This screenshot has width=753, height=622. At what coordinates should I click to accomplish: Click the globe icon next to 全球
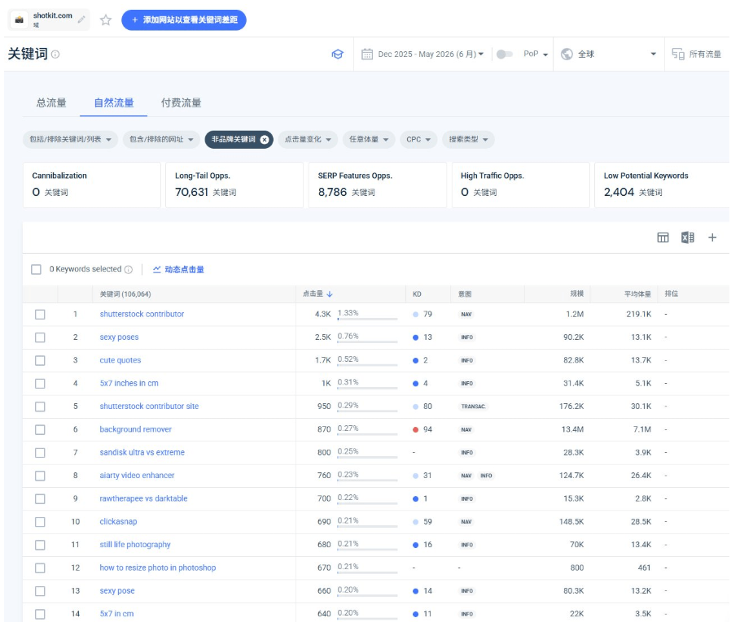(x=567, y=54)
